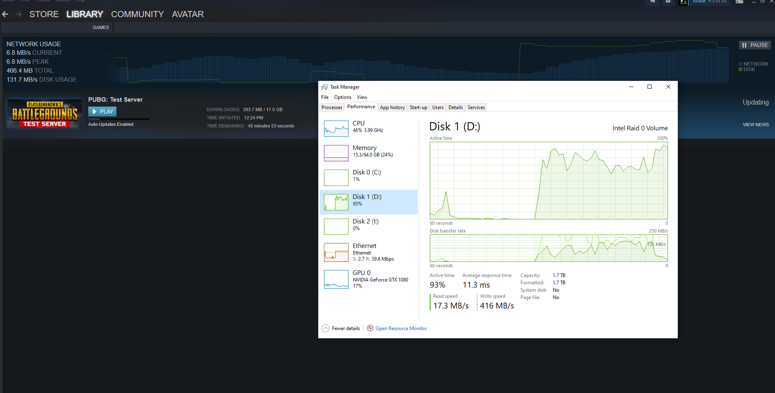The image size is (775, 393).
Task: Collapse Task Manager with Fewer details arrow
Action: click(326, 328)
